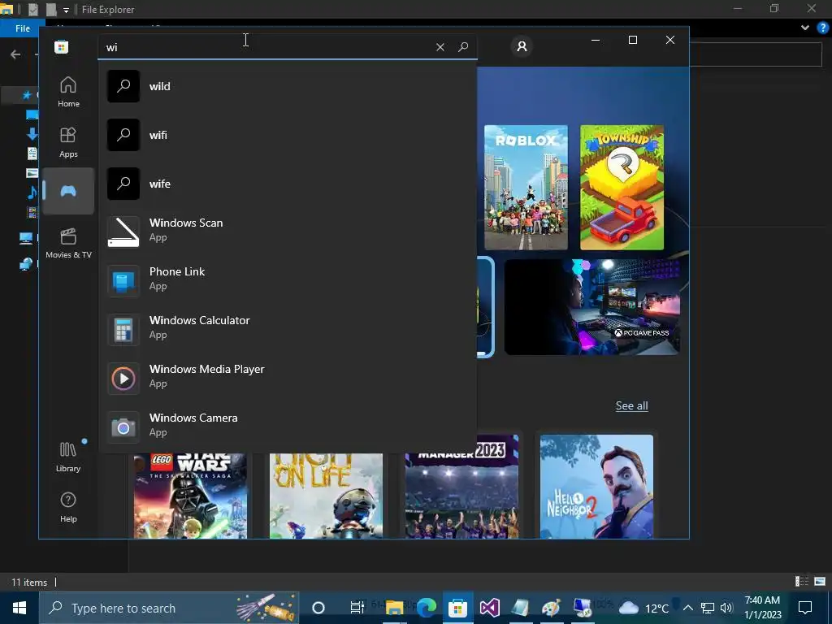Select Microsoft Store on the taskbar
The width and height of the screenshot is (832, 624).
(x=457, y=608)
